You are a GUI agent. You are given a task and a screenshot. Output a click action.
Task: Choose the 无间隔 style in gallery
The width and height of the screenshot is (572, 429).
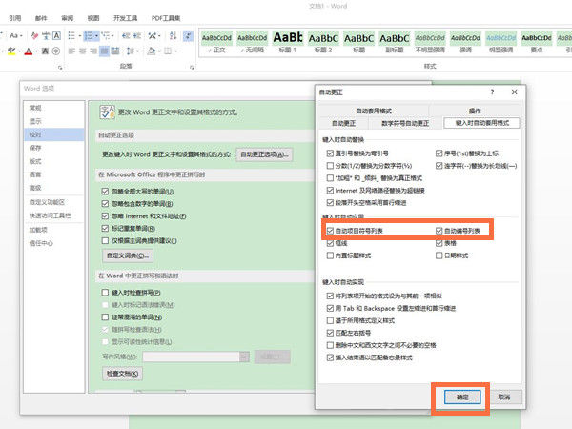coord(253,42)
